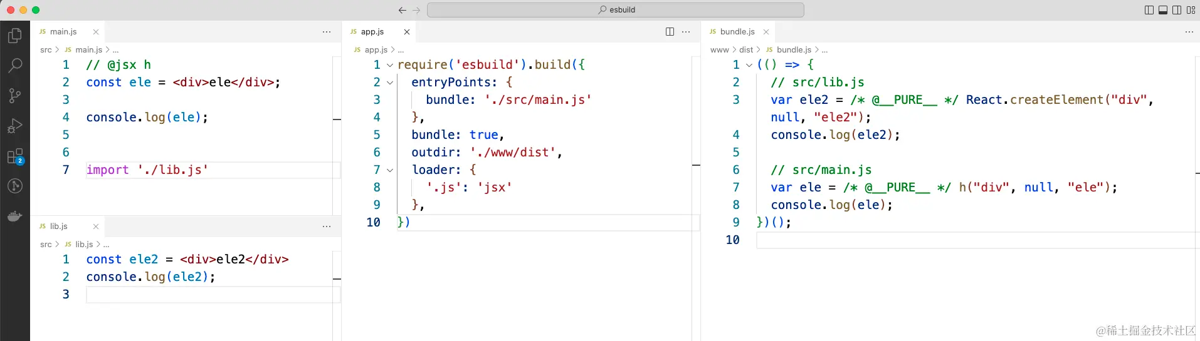Collapse the fold at app.js line 1
The height and width of the screenshot is (341, 1200).
click(x=390, y=65)
